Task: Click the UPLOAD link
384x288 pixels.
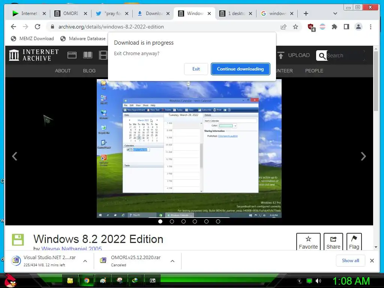Action: tap(294, 55)
